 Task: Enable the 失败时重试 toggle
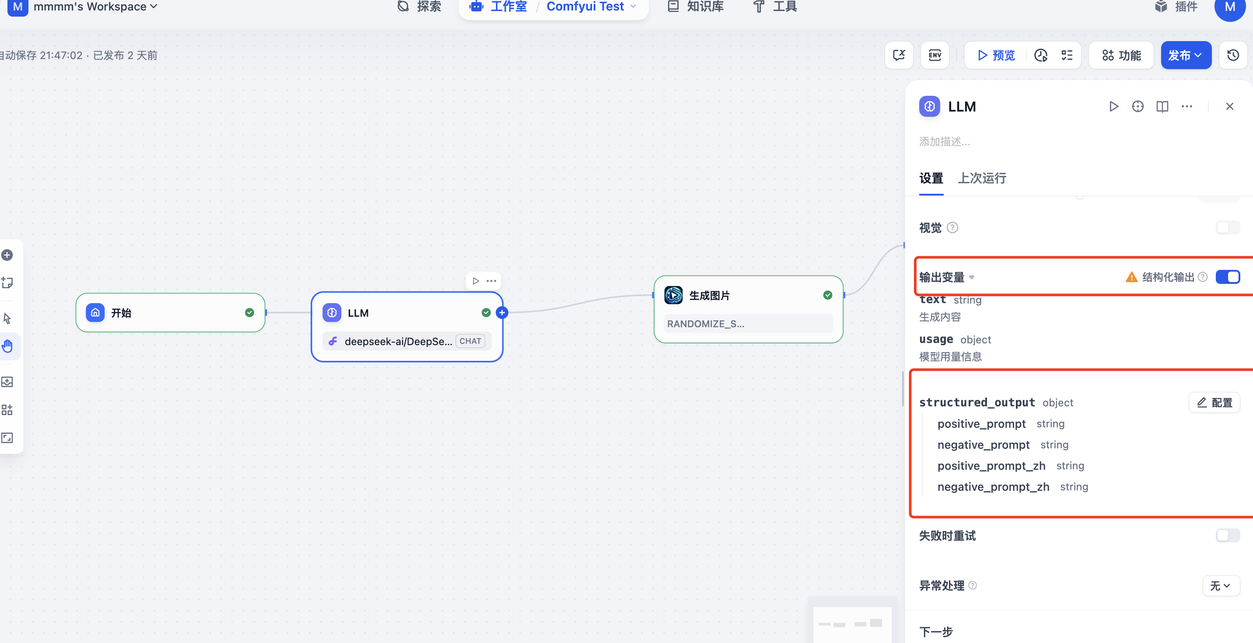pos(1227,535)
